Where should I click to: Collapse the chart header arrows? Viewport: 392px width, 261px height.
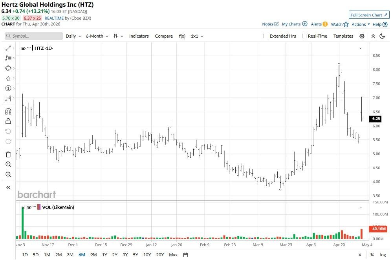tap(373, 36)
